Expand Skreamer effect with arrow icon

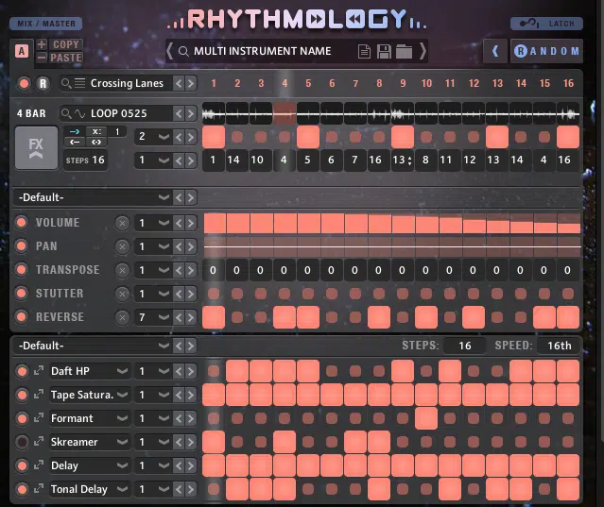pos(38,442)
